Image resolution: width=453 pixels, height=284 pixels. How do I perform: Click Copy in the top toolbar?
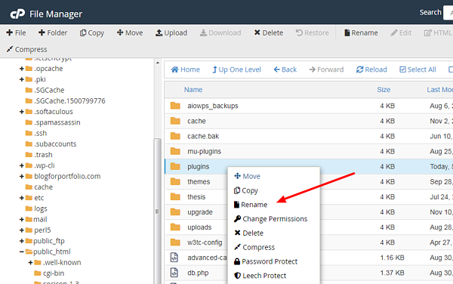(92, 33)
